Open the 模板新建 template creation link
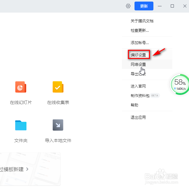The image size is (189, 189). pos(12,169)
